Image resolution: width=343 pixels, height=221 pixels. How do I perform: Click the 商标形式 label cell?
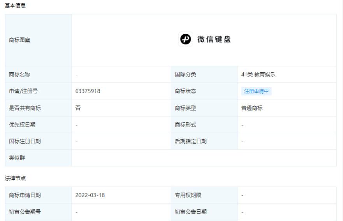(204, 125)
